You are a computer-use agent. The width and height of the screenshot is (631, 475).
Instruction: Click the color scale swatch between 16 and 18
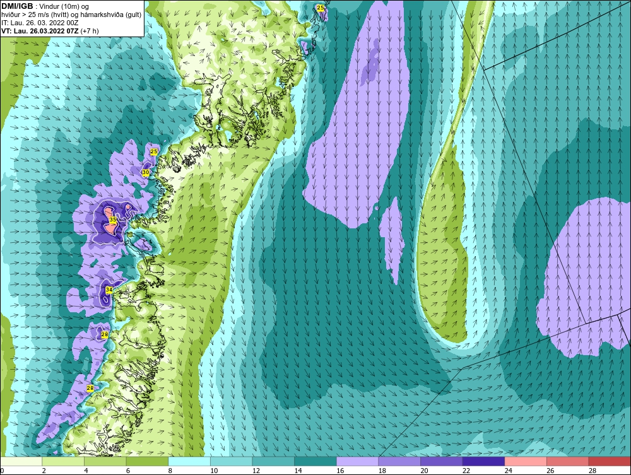(357, 461)
